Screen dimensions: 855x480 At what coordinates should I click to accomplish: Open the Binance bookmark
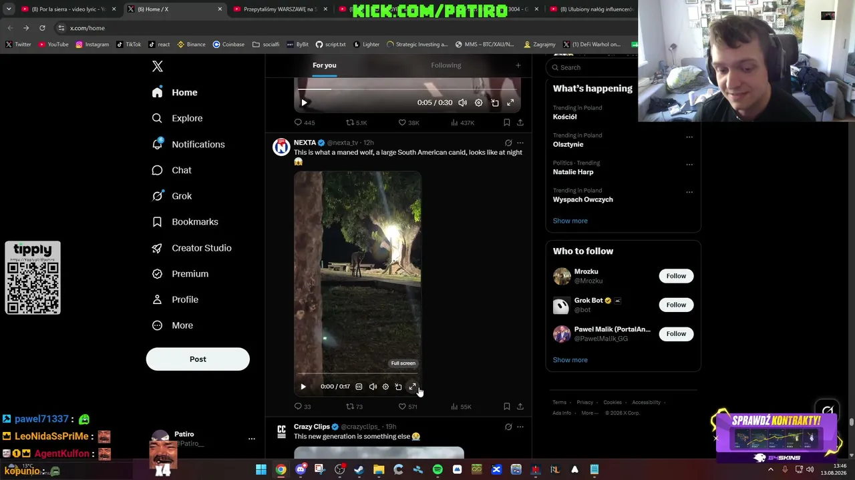pos(191,45)
